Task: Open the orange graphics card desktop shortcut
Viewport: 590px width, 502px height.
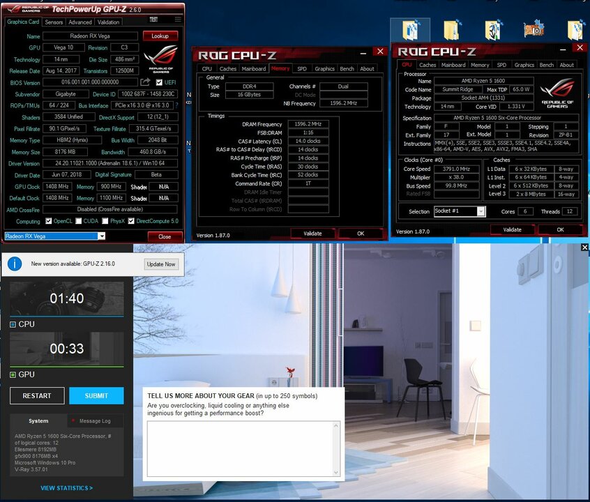Action: (534, 30)
